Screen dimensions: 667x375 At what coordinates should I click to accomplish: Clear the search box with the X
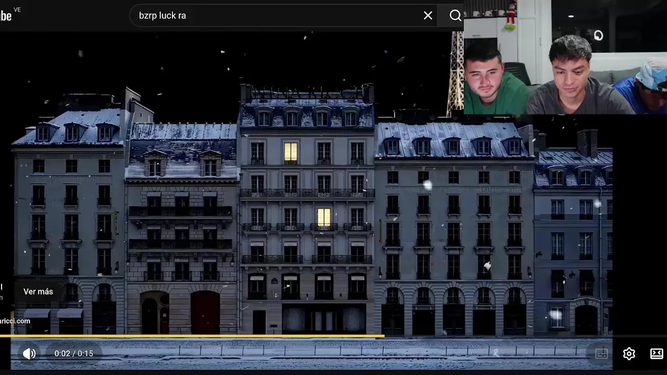428,16
